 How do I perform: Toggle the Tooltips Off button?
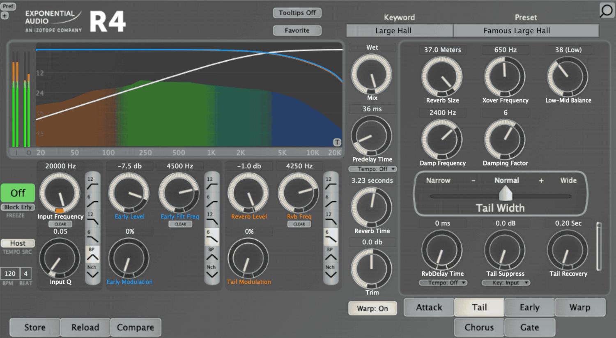click(x=297, y=13)
